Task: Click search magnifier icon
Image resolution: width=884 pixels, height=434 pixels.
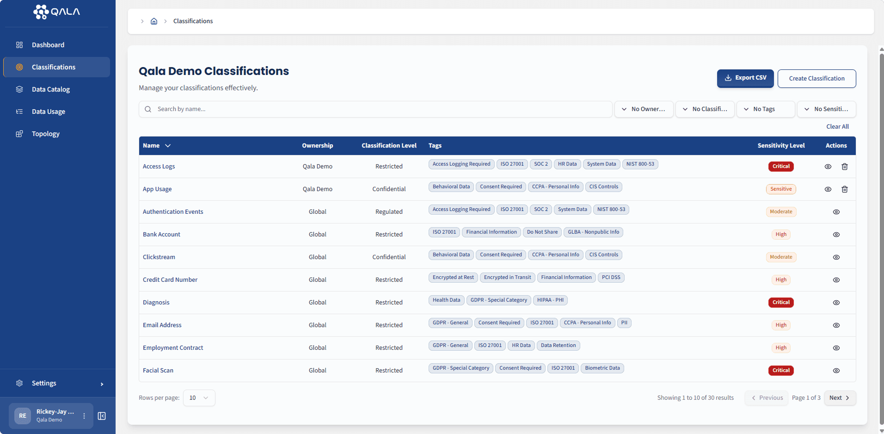Action: pos(148,109)
